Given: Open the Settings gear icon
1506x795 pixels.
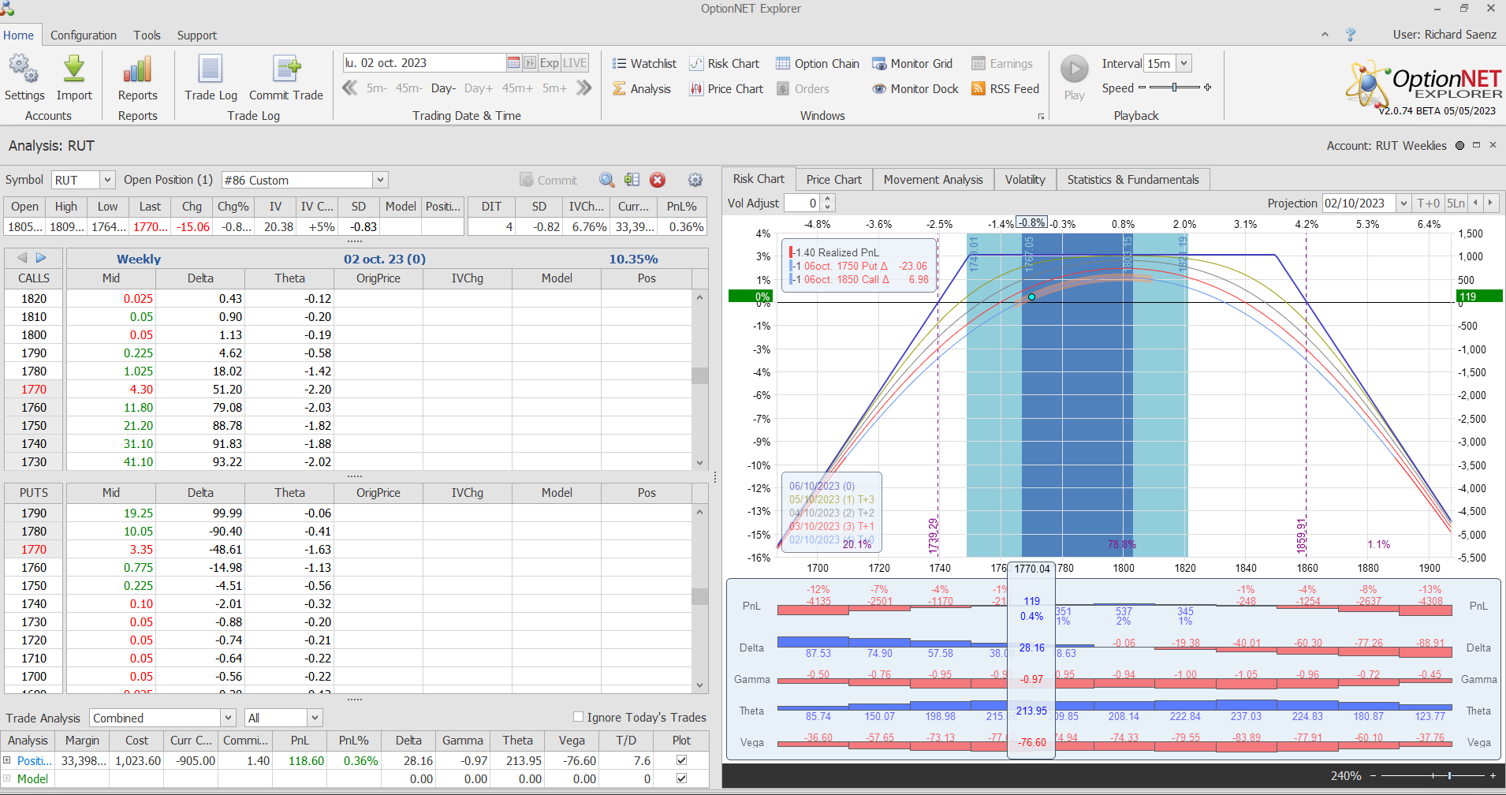Looking at the screenshot, I should click(24, 70).
